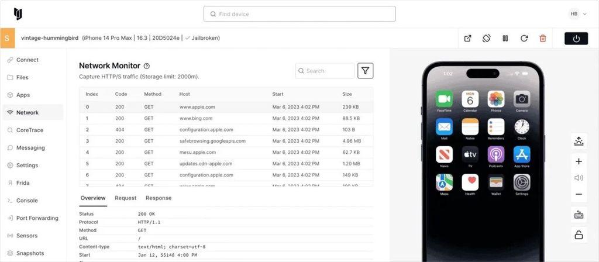Open Frida in the sidebar
599x262 pixels.
[x=33, y=183]
